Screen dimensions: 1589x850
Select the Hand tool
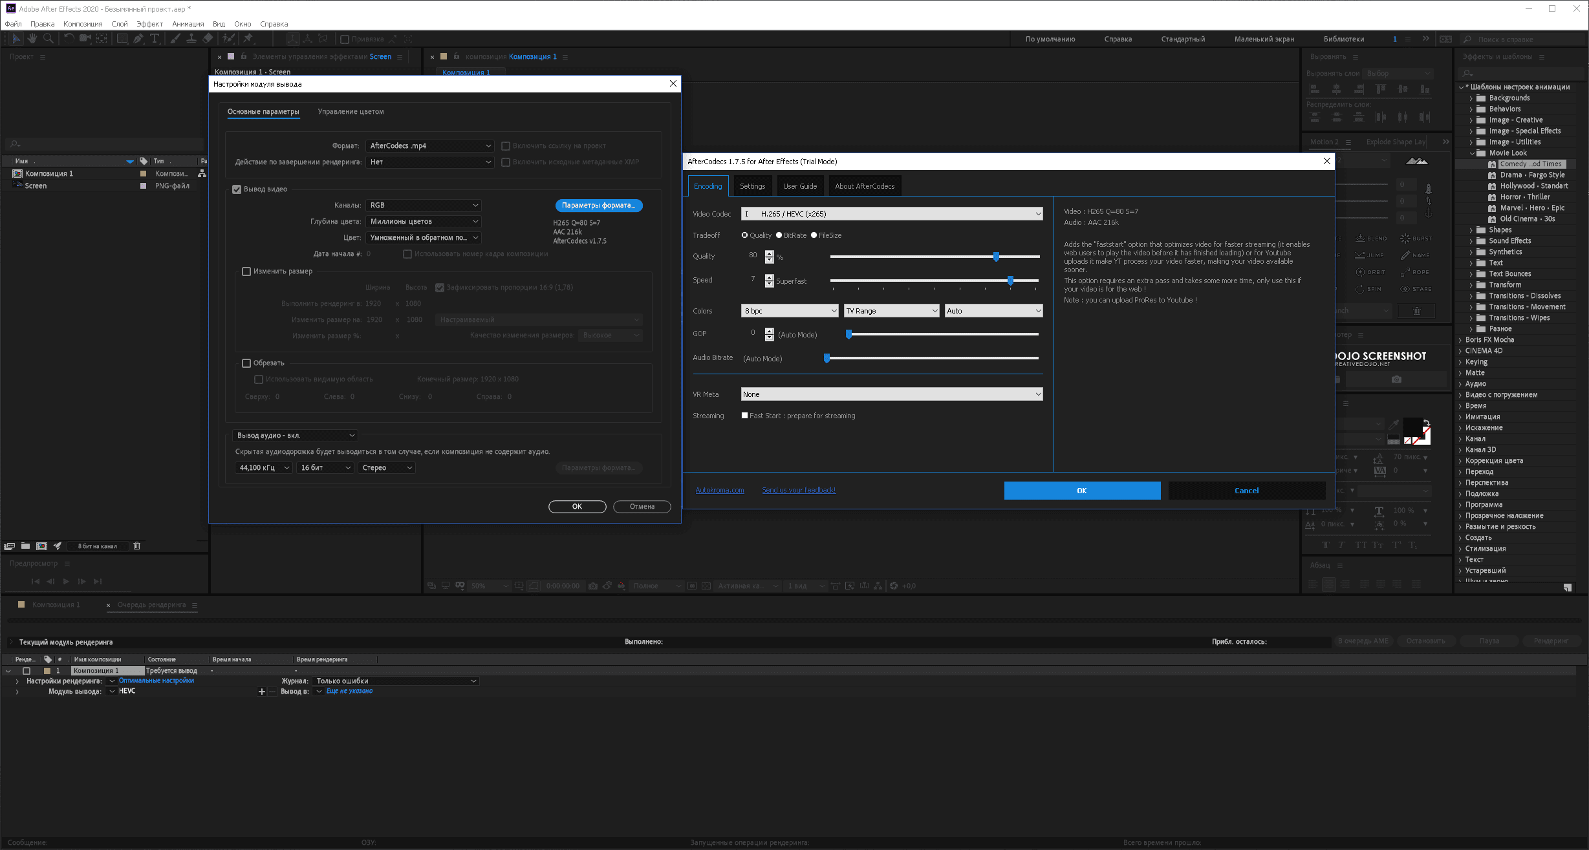(32, 39)
